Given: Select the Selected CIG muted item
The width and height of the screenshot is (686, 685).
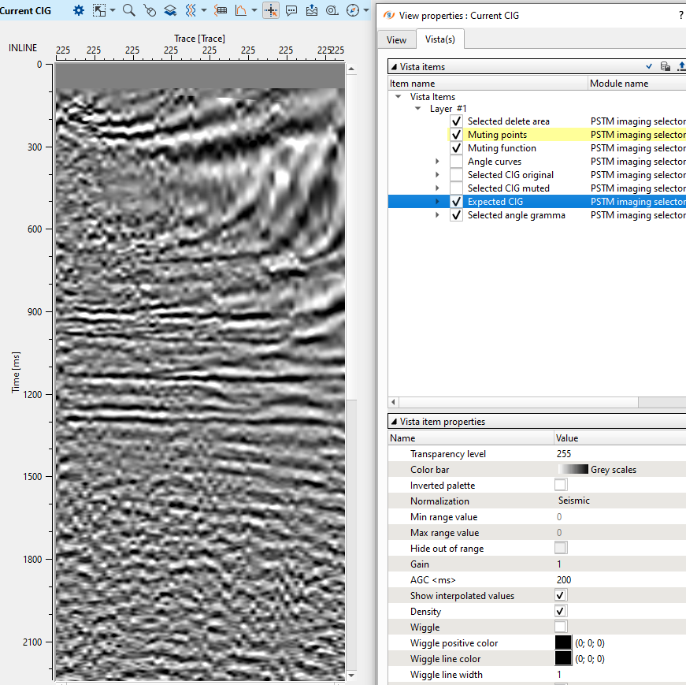Looking at the screenshot, I should click(x=508, y=188).
